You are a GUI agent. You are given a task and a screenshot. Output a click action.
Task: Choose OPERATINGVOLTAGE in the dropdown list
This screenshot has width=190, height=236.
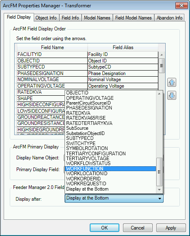tap(110, 98)
